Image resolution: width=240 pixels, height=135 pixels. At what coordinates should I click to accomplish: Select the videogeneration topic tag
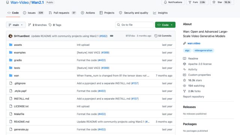pyautogui.click(x=203, y=50)
